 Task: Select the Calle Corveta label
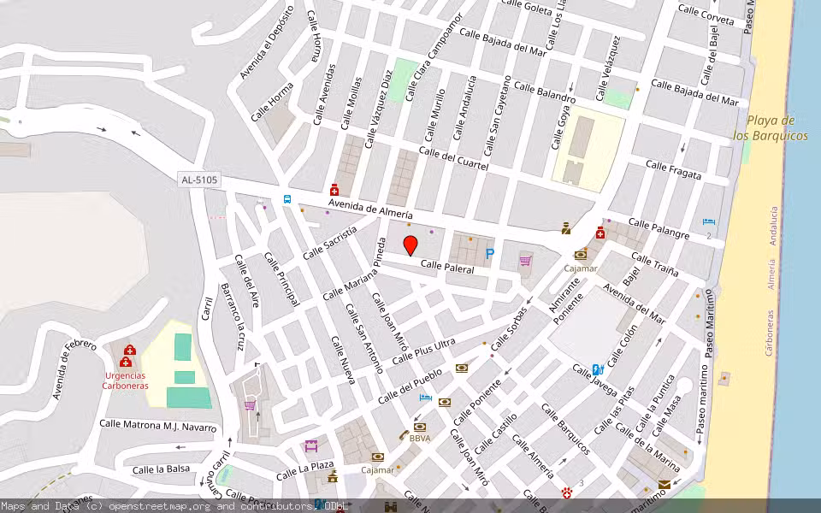pos(706,15)
